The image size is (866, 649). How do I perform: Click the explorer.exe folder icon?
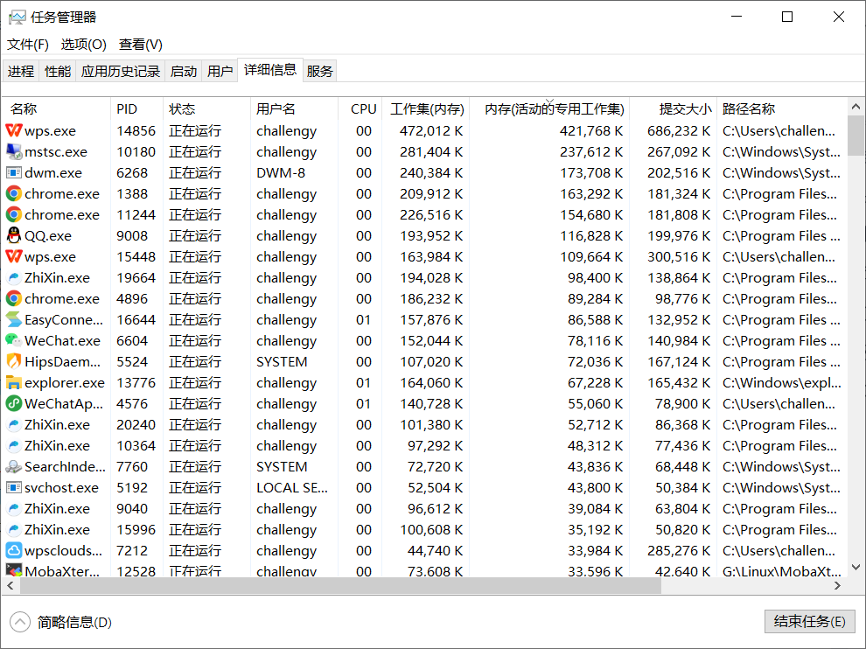(14, 383)
